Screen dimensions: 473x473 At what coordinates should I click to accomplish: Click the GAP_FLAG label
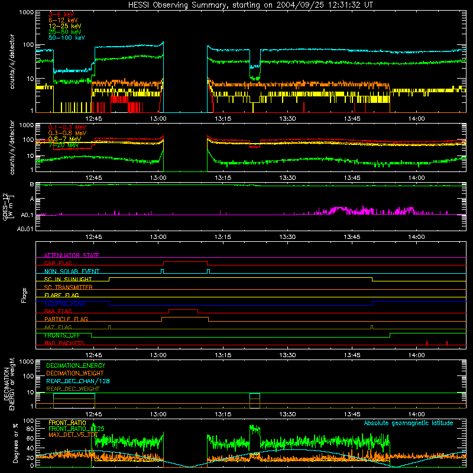[58, 263]
